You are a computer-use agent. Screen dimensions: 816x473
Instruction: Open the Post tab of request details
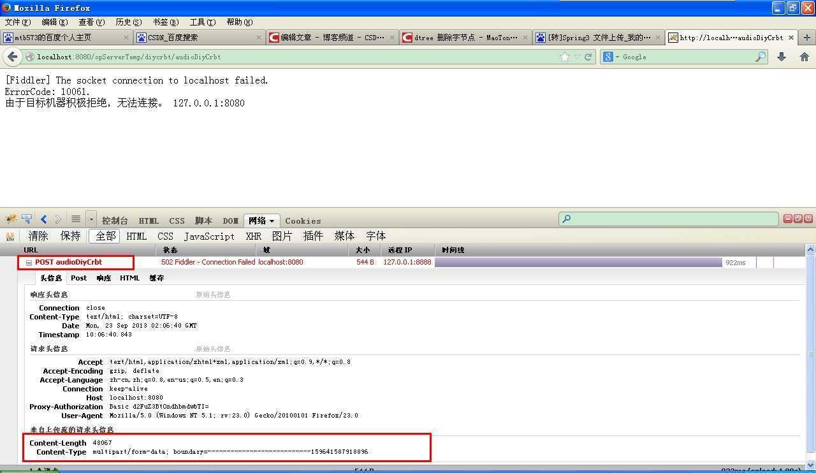79,278
